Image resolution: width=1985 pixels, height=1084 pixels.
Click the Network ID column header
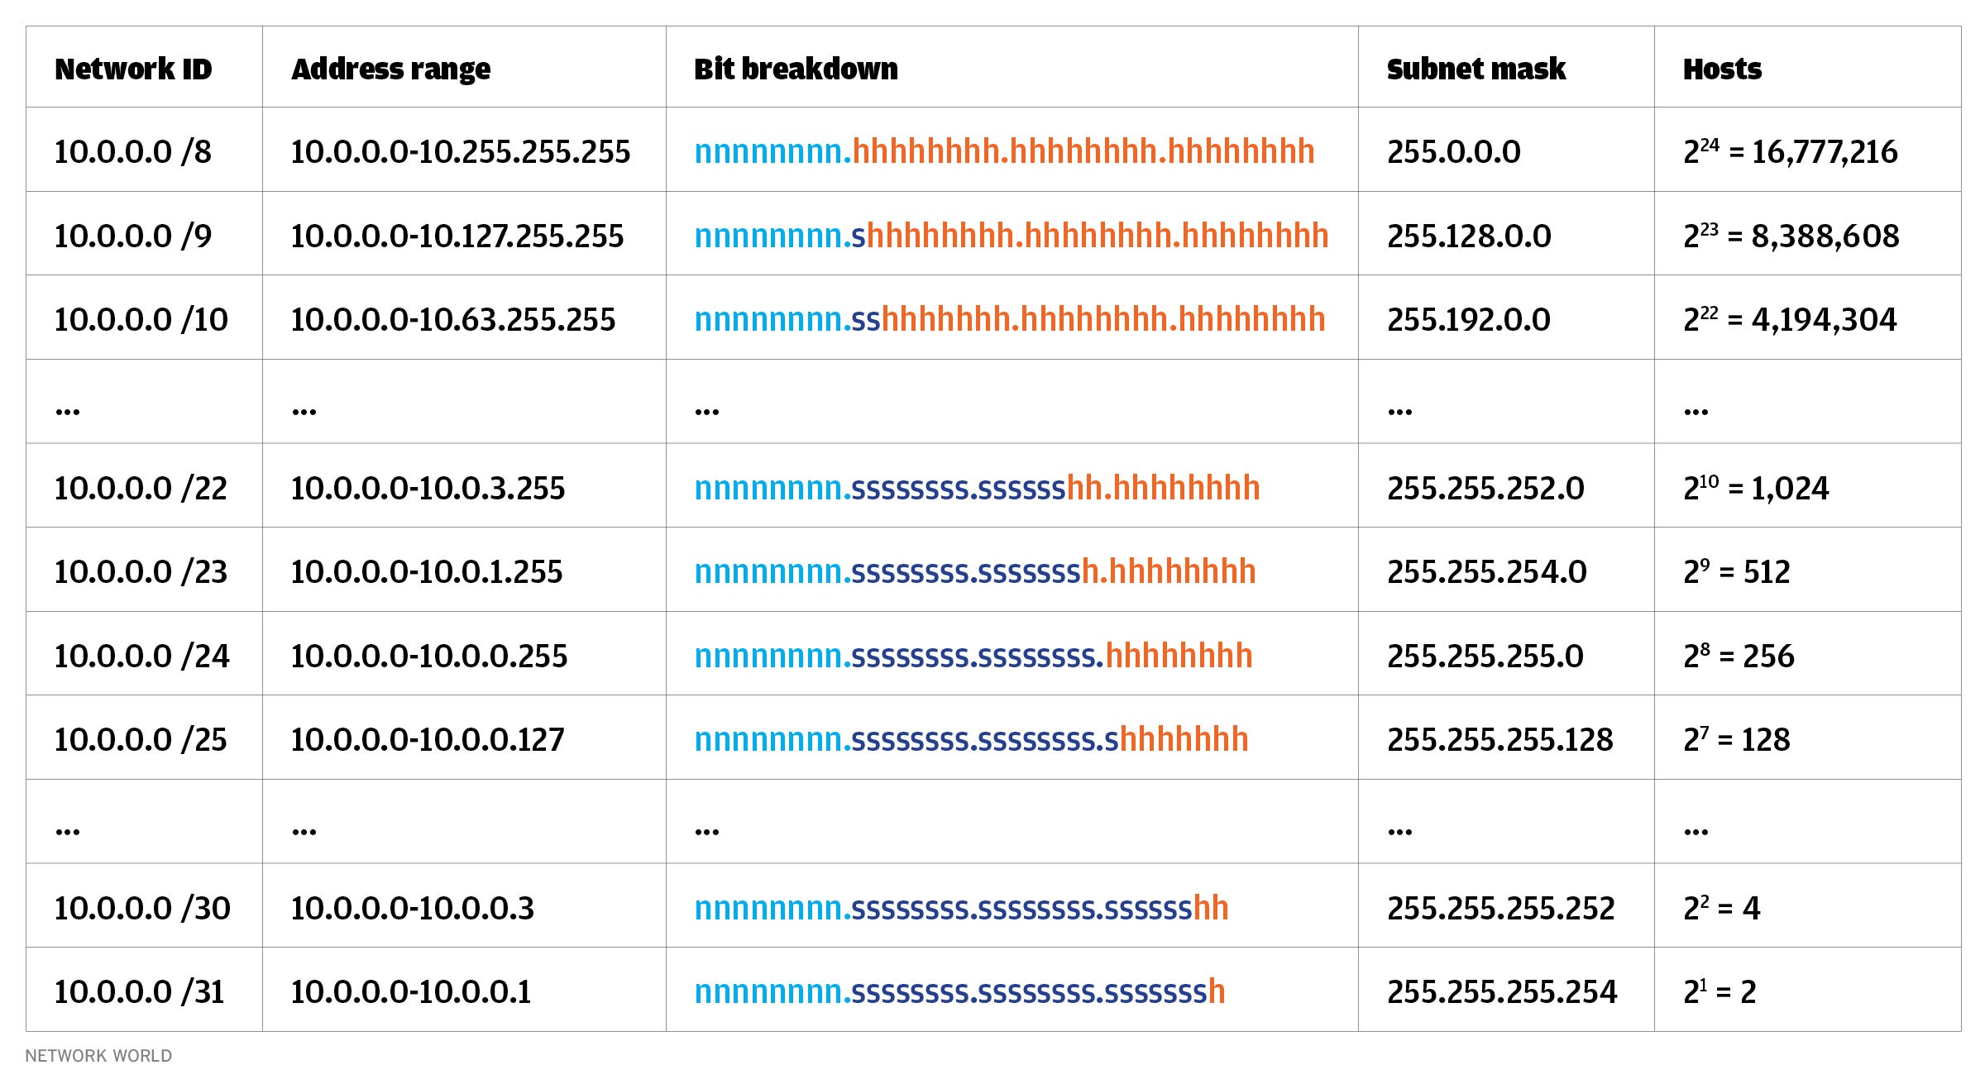click(133, 69)
